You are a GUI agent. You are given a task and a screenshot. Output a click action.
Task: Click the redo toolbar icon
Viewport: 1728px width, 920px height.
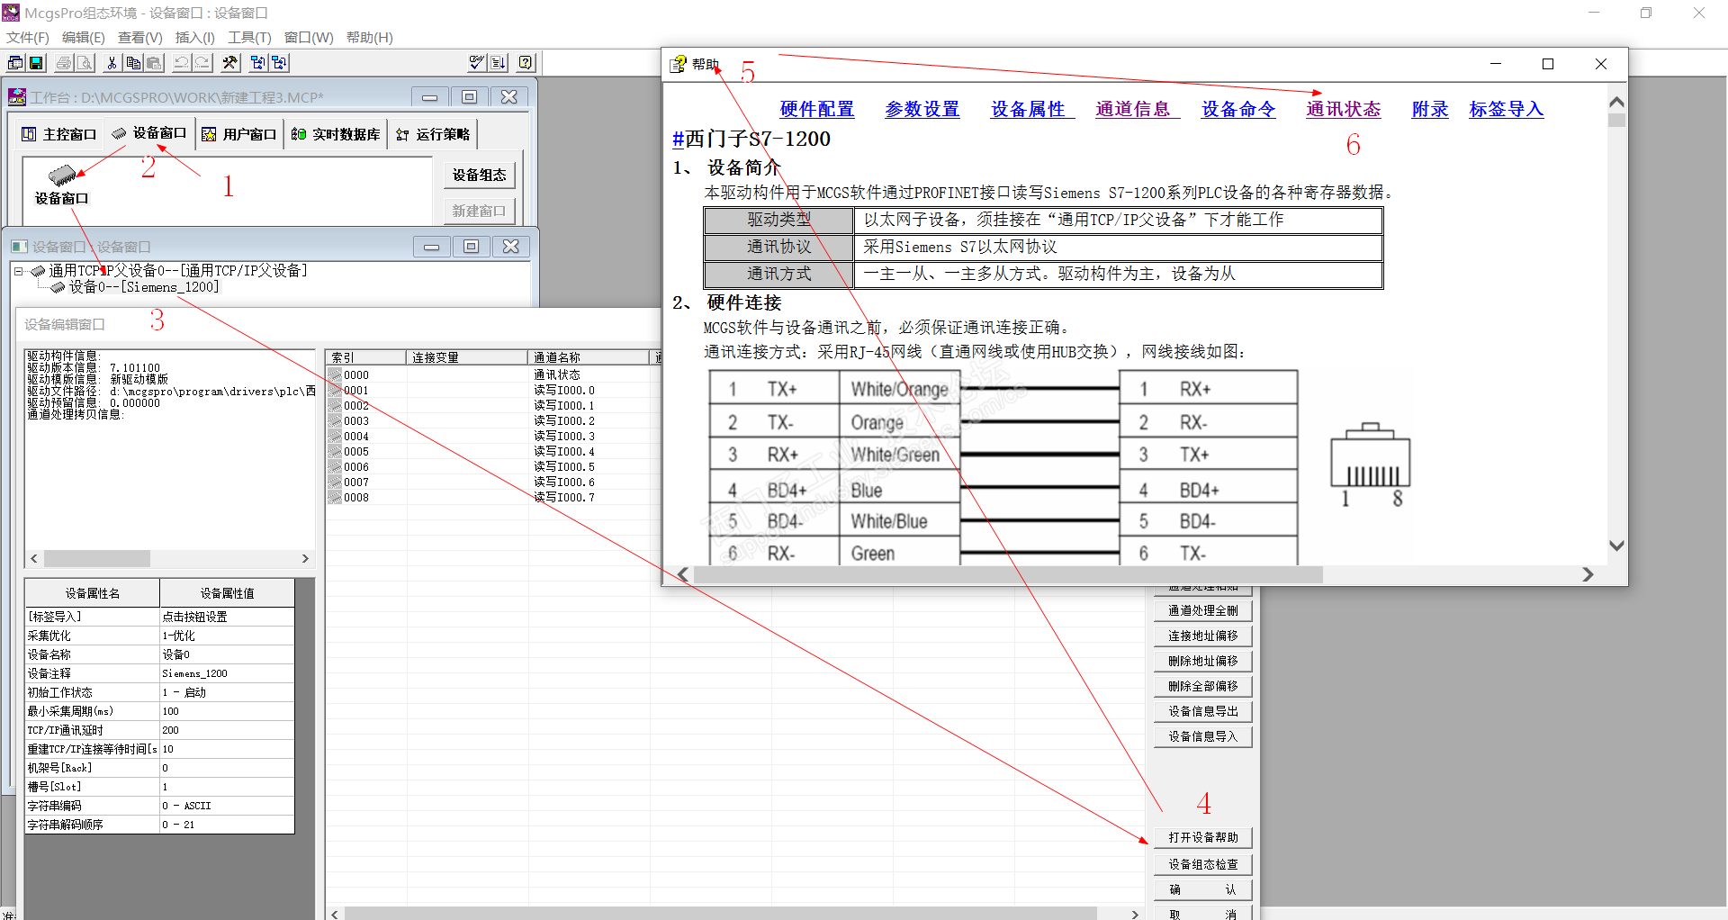(x=202, y=62)
